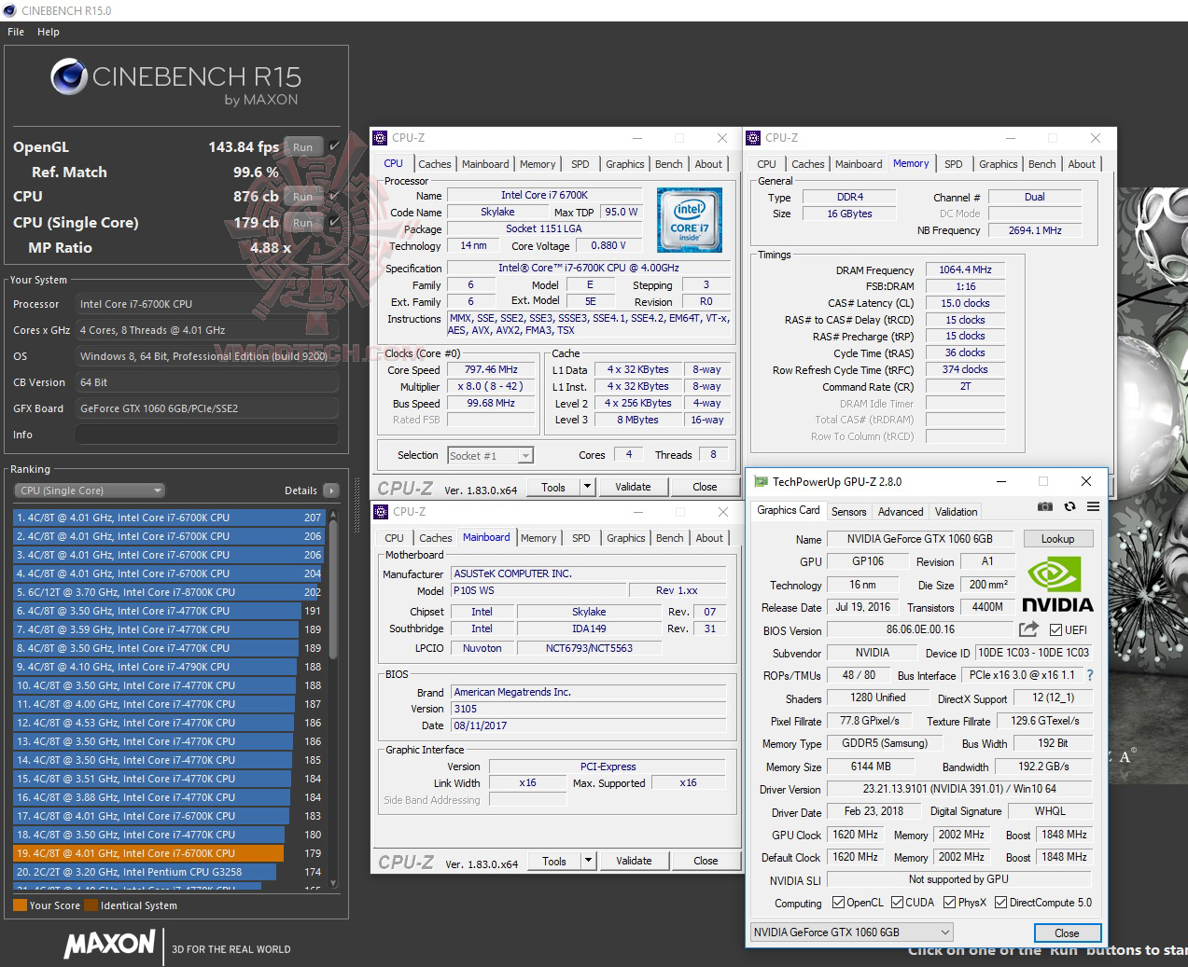The height and width of the screenshot is (967, 1188).
Task: Open the GPU selector showing GTX 1060 6GB
Action: pos(849,932)
